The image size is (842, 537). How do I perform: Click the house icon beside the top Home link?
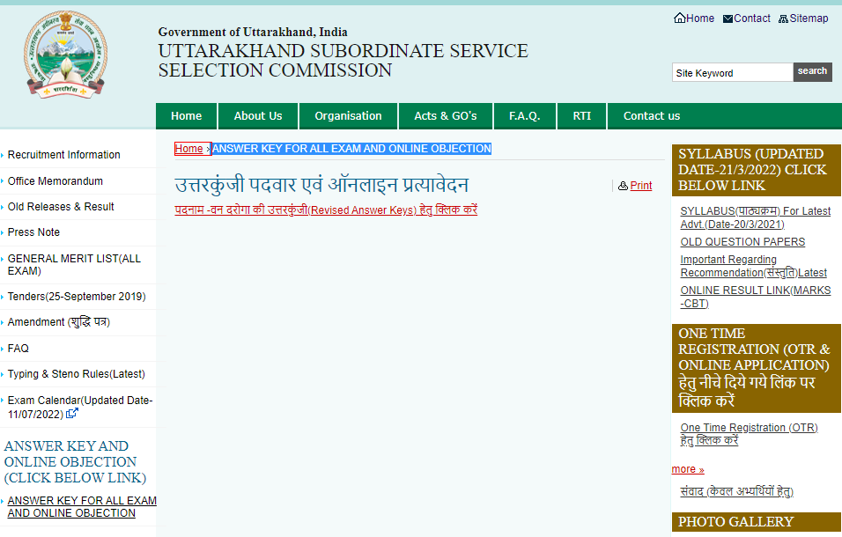(679, 18)
